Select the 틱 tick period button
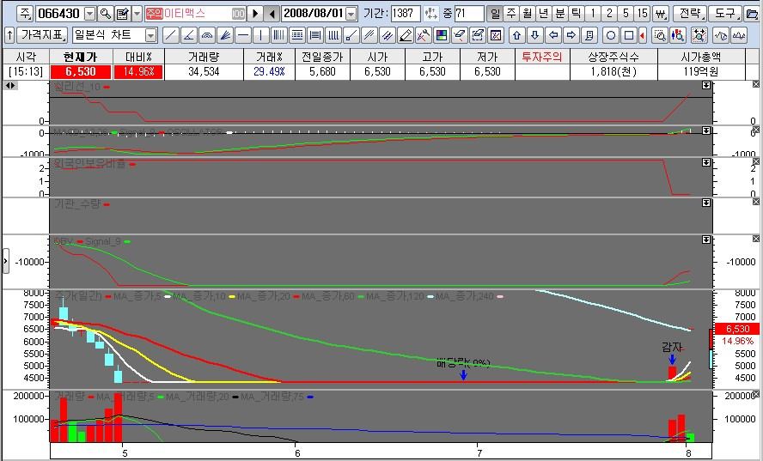The width and height of the screenshot is (763, 461). [x=577, y=14]
